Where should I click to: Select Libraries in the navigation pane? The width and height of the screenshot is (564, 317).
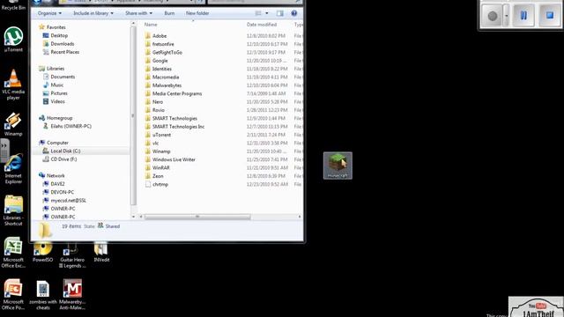click(x=56, y=69)
